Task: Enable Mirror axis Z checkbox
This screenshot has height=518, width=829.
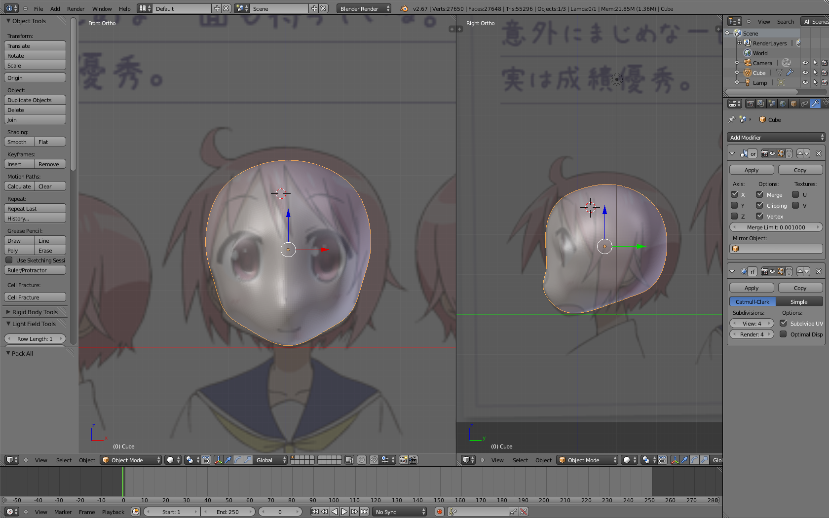Action: point(734,216)
